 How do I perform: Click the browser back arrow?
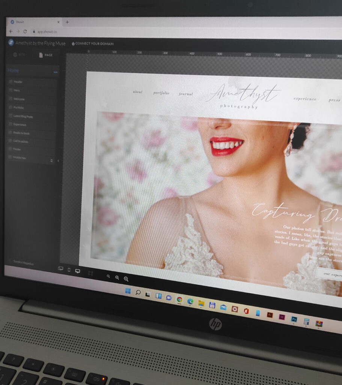tap(11, 32)
